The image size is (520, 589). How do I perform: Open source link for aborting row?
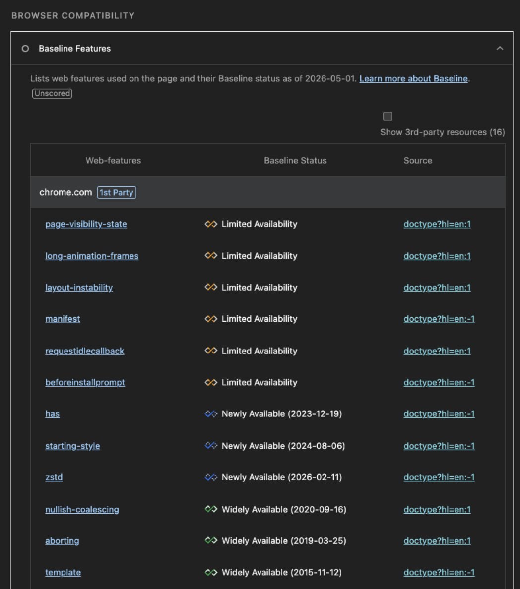437,541
